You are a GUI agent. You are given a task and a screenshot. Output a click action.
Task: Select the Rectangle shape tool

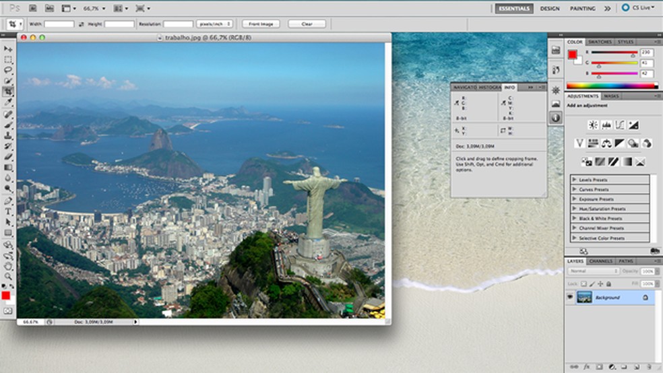click(x=8, y=233)
